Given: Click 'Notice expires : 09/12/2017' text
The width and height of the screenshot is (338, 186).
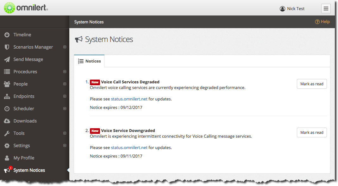Looking at the screenshot, I should pos(116,107).
